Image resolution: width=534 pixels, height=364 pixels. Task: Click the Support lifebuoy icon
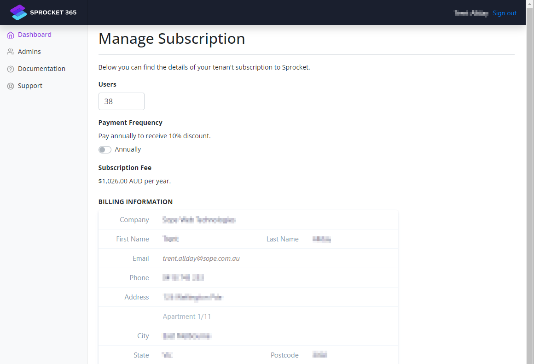(x=11, y=86)
